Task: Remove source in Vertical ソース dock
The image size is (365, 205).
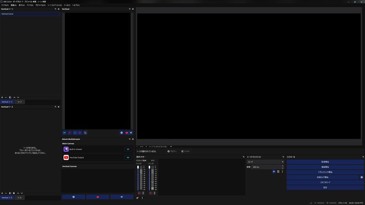Action: coord(6,193)
